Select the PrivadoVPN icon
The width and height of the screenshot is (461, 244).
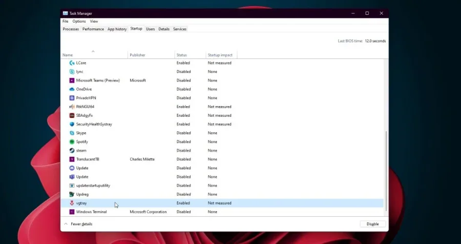(x=72, y=98)
